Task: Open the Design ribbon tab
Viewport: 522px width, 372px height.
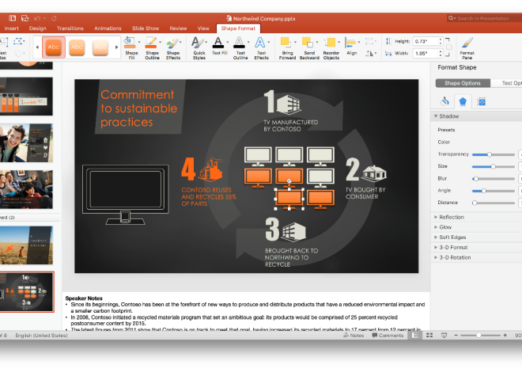Action: (38, 28)
